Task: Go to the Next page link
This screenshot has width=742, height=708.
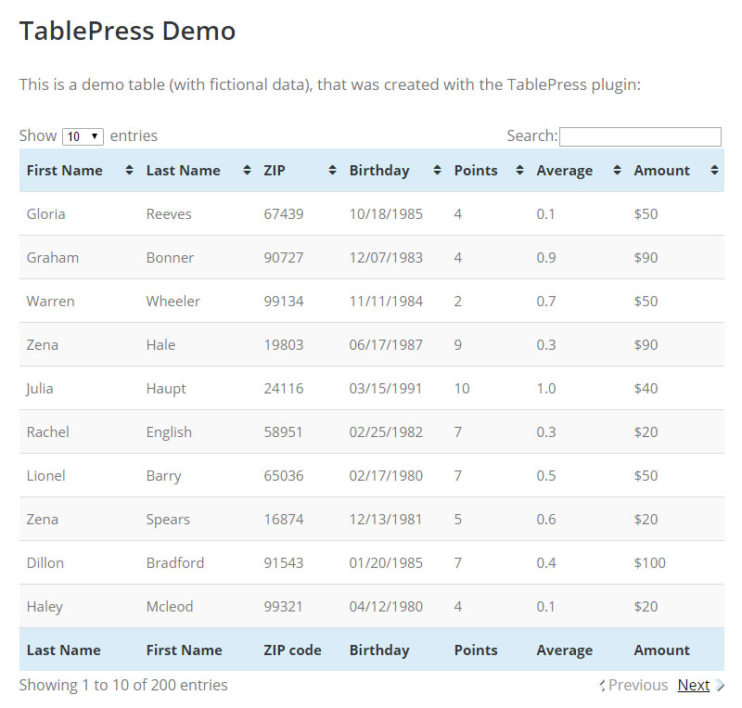Action: pyautogui.click(x=693, y=685)
